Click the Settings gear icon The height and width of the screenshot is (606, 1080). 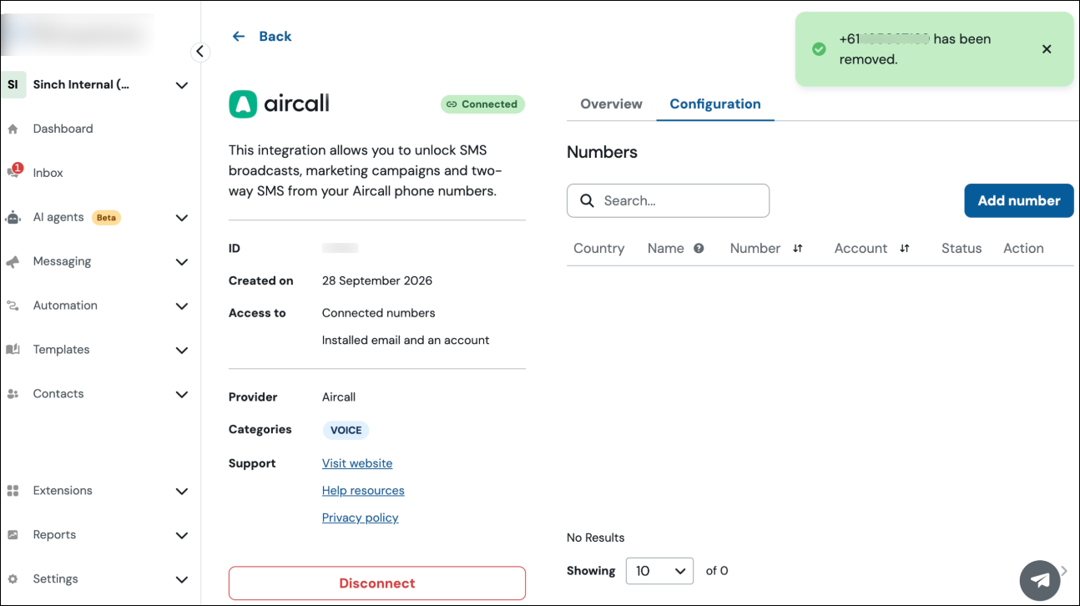13,579
